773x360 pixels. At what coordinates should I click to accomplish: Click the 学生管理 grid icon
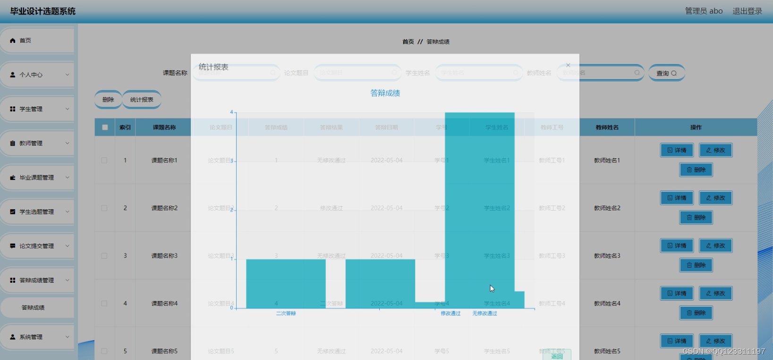[13, 109]
